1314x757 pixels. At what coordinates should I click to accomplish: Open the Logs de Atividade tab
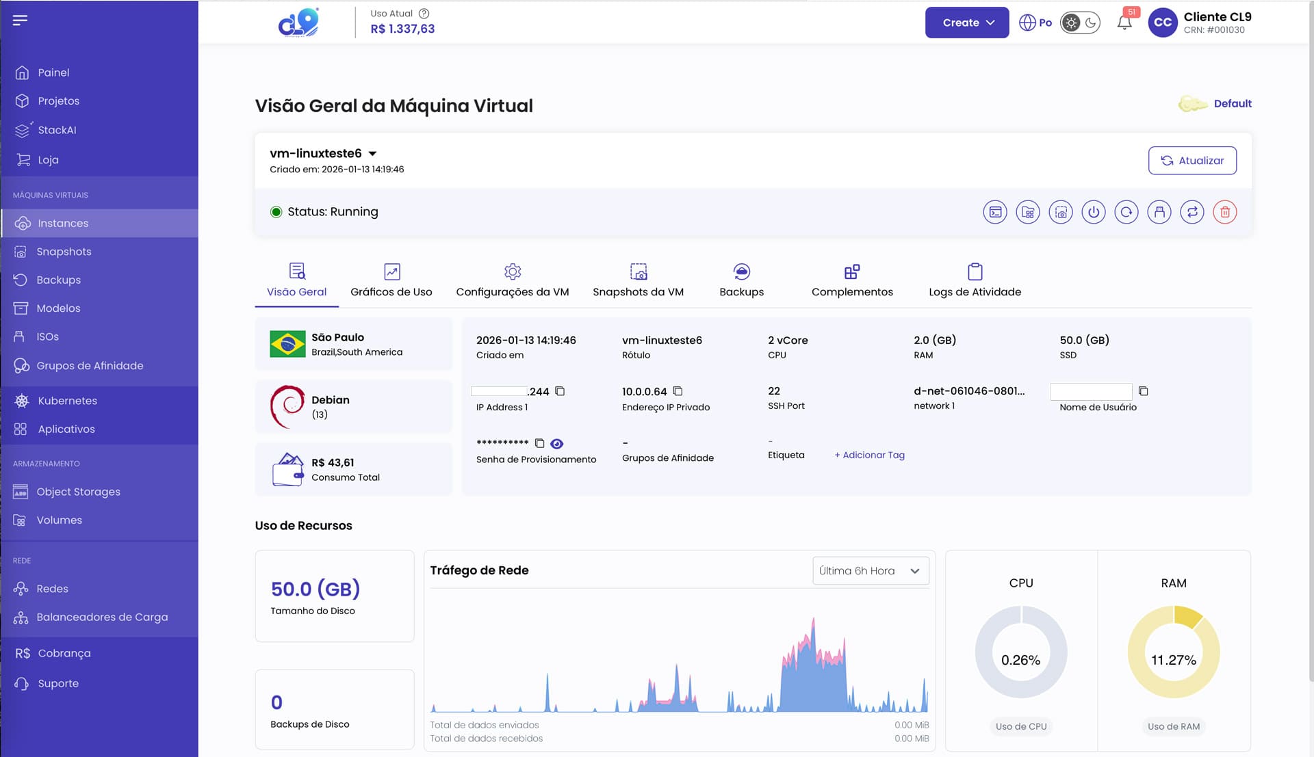[x=975, y=281]
